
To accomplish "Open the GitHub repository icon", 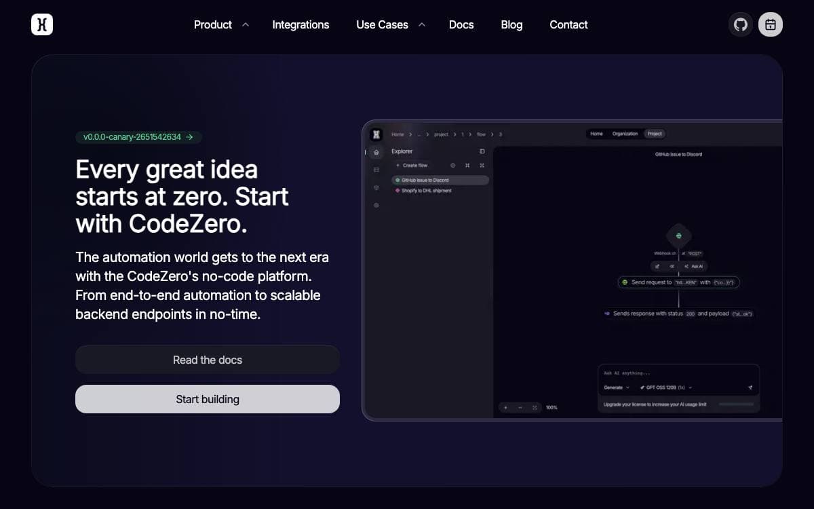I will click(741, 24).
